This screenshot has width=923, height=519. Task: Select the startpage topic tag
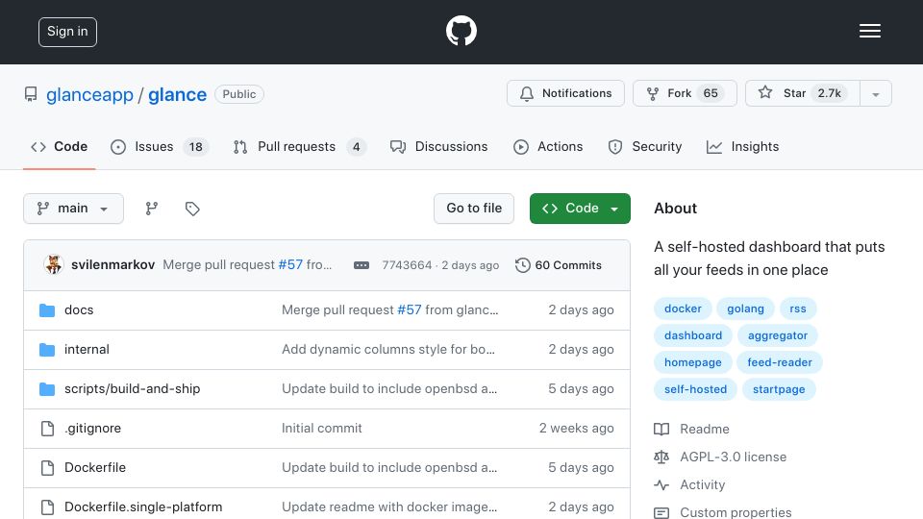click(779, 389)
